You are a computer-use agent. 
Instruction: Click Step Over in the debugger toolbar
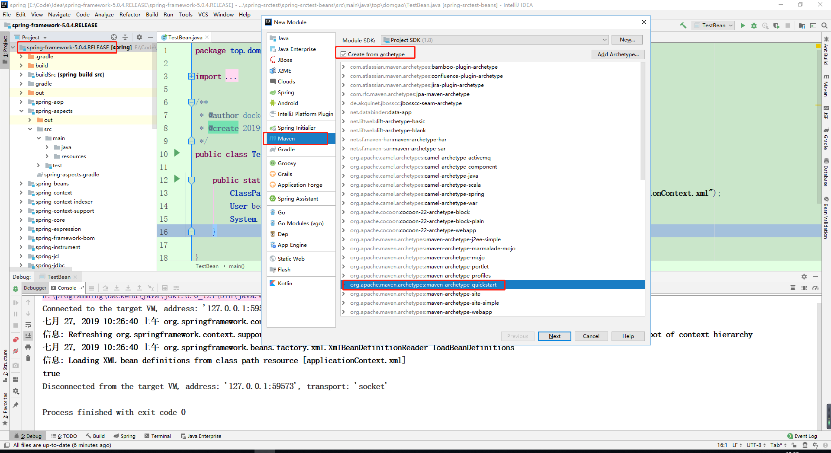[106, 288]
